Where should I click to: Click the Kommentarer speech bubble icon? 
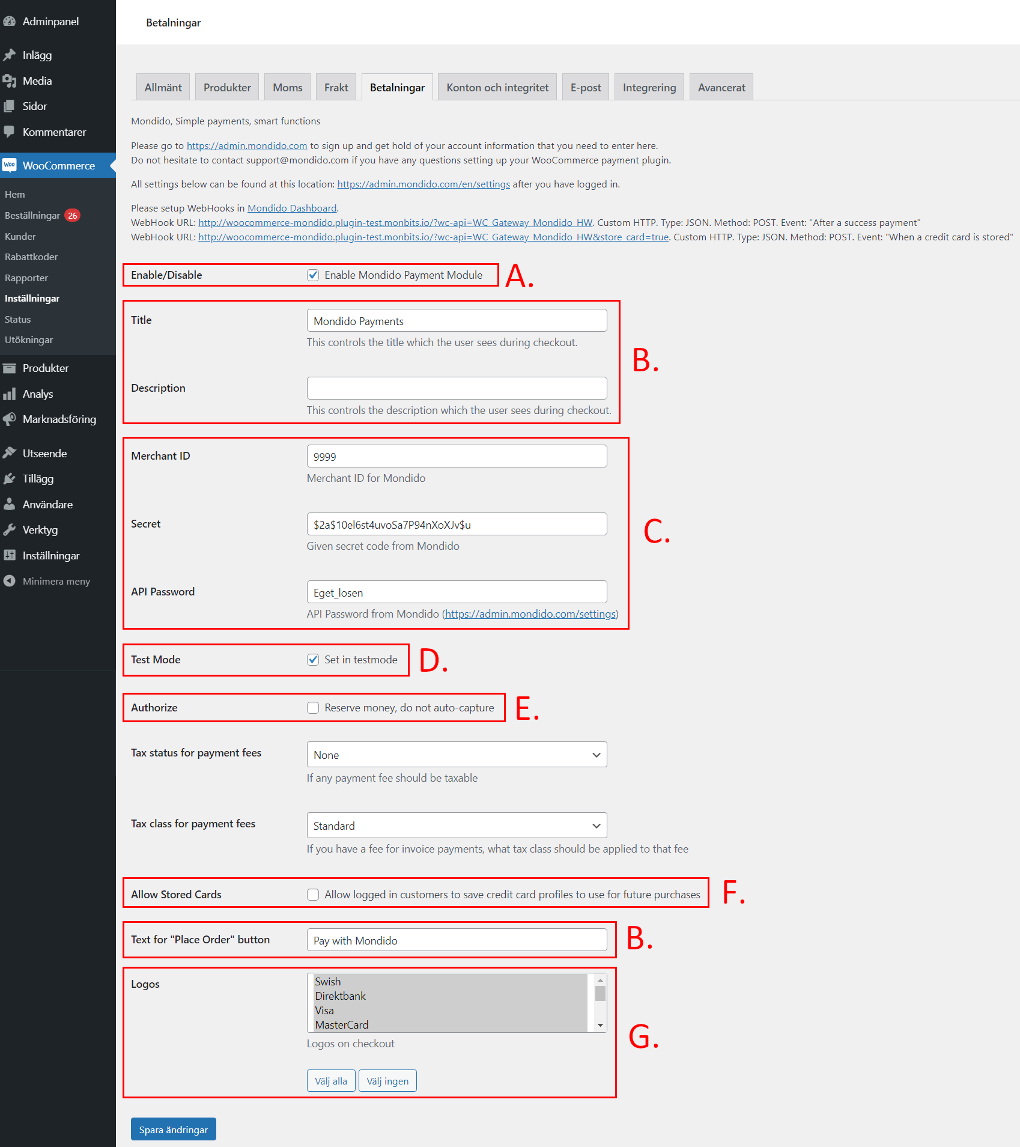(x=9, y=132)
